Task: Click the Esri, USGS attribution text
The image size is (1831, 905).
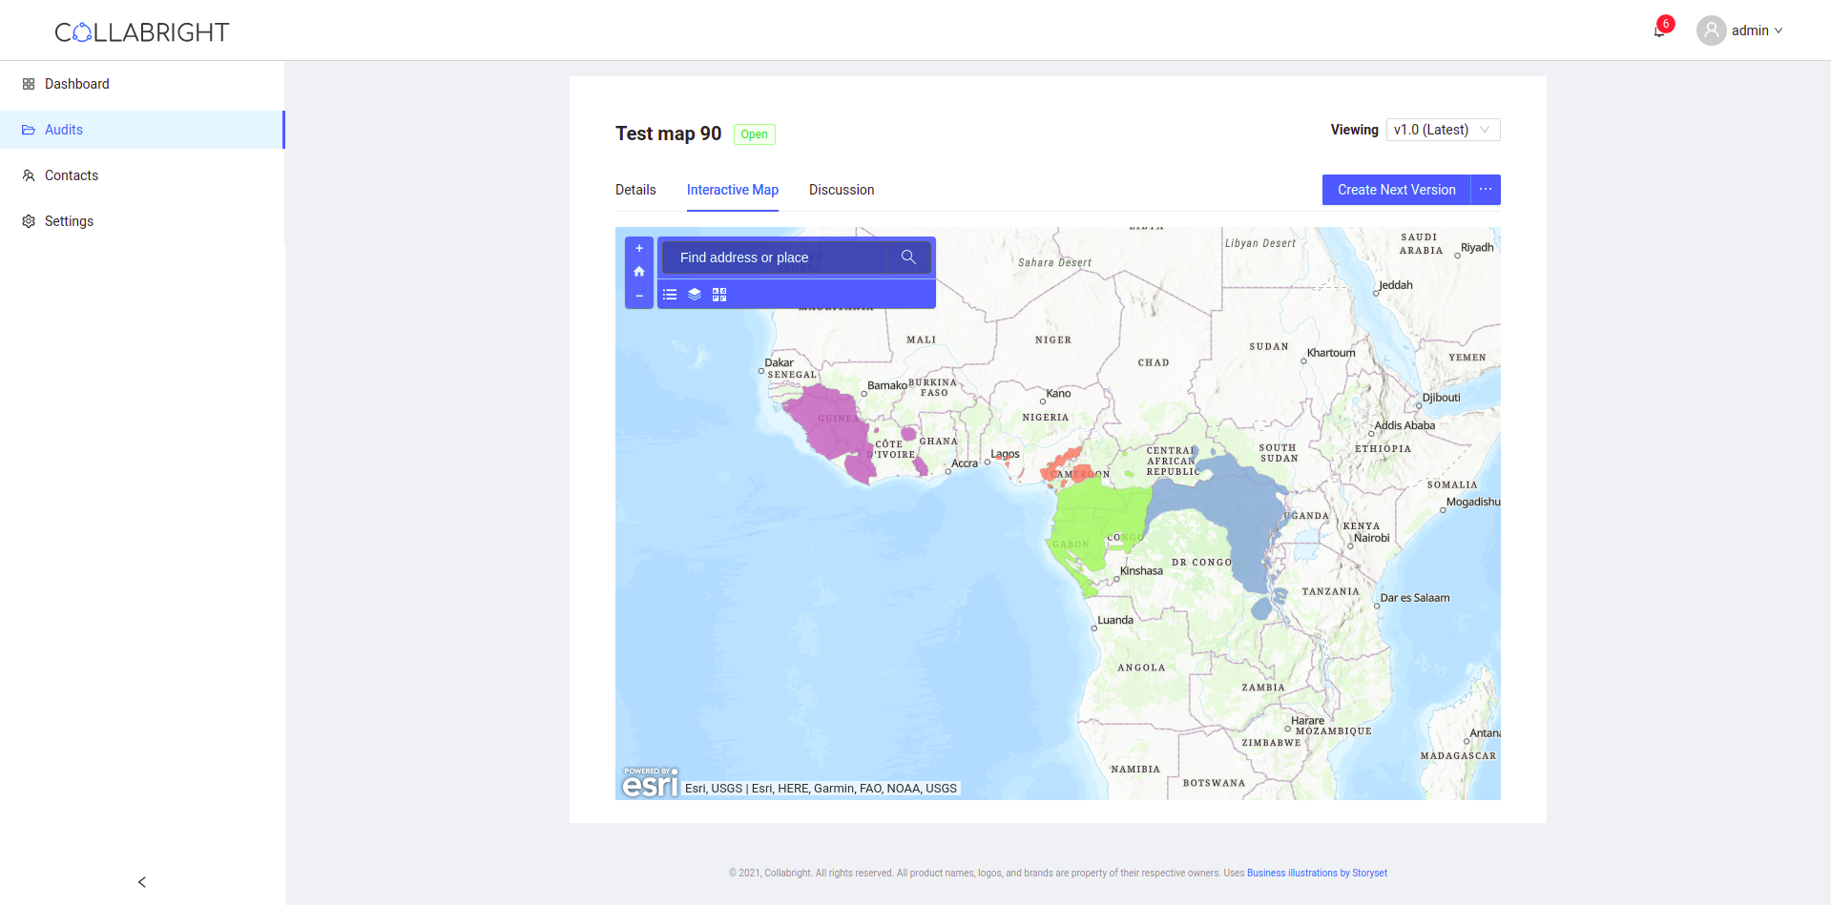Action: 821,789
